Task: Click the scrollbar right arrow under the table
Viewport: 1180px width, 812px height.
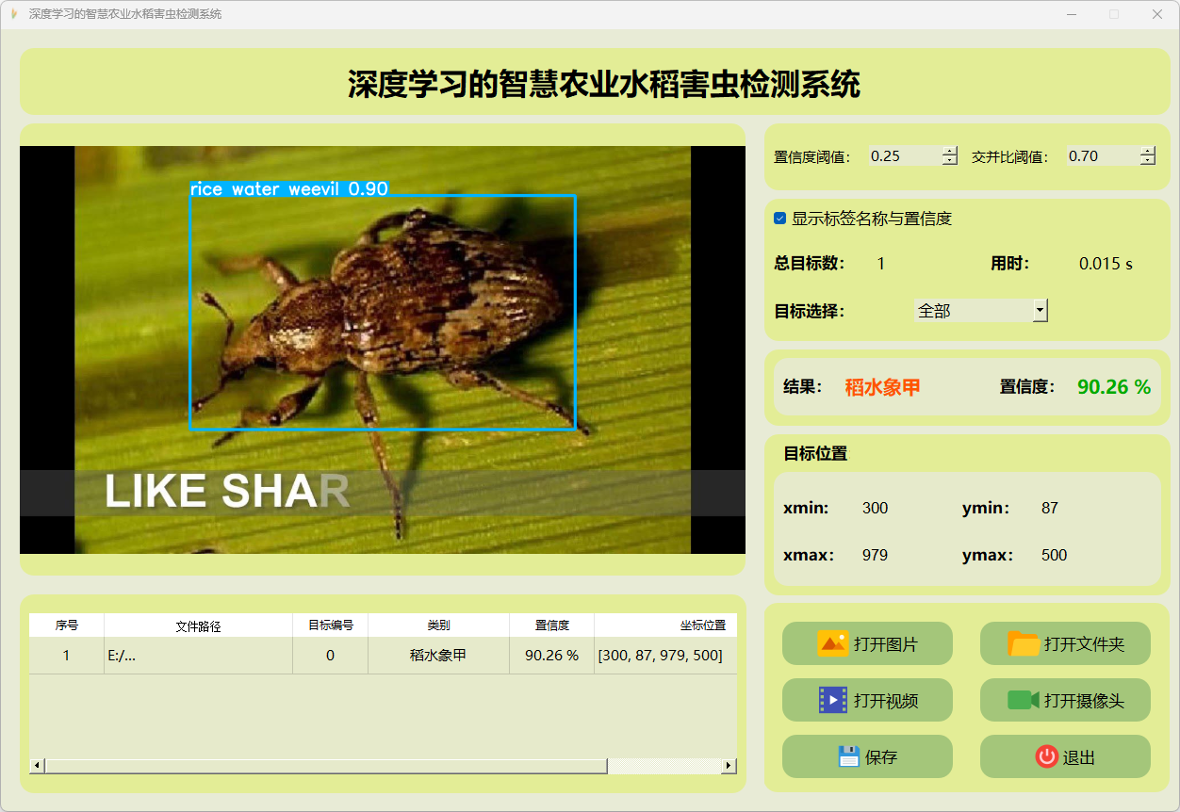Action: [x=729, y=766]
